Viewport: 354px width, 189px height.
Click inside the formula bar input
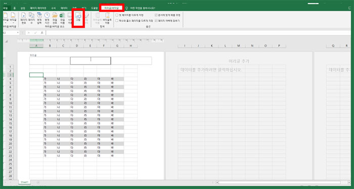point(199,33)
